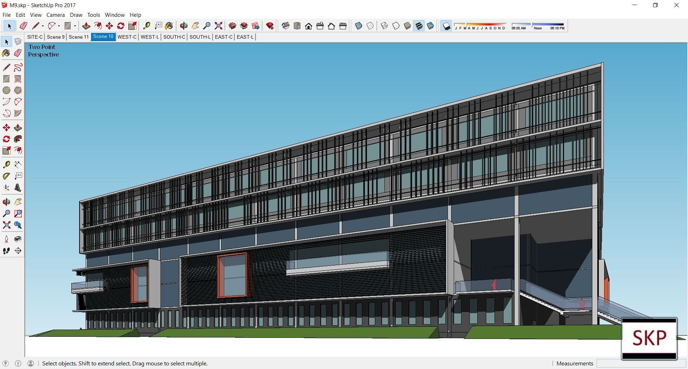Select the Walk (footprints) tool
The image size is (688, 369).
pyautogui.click(x=6, y=251)
